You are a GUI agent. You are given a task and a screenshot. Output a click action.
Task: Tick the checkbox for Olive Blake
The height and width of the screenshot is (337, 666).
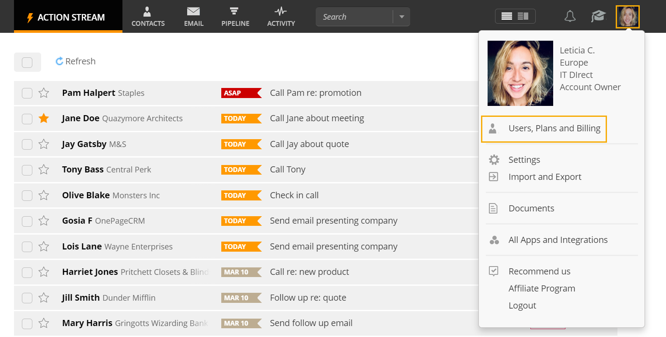(x=27, y=195)
